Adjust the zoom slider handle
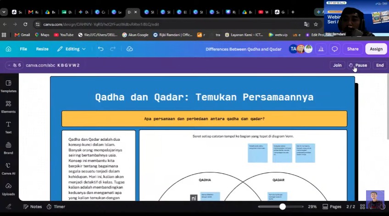Image resolution: width=389 pixels, height=216 pixels. tap(282, 206)
